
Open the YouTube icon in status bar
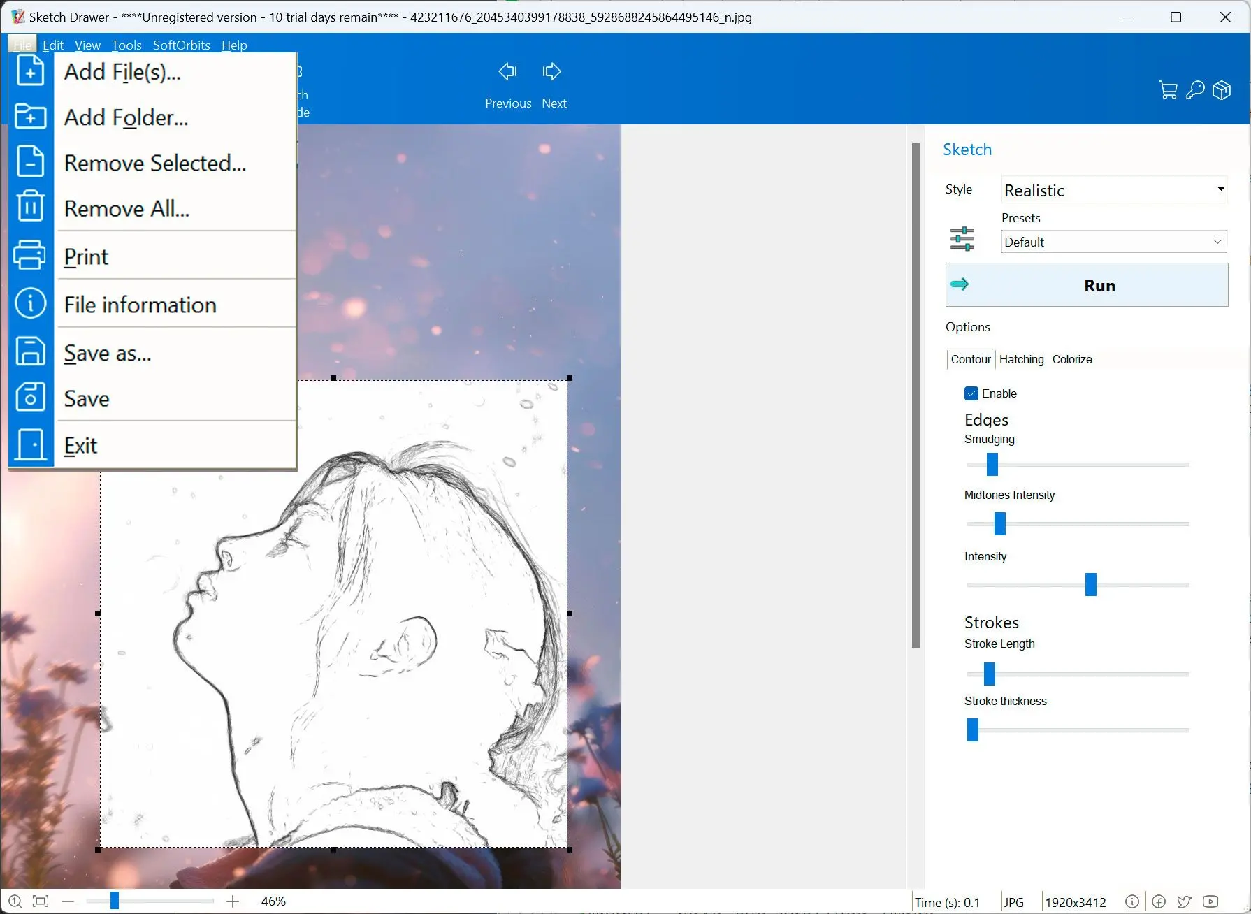1210,901
